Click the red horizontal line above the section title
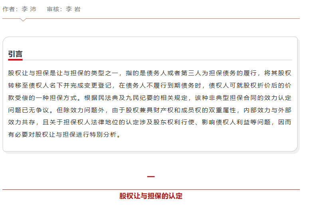This screenshot has height=207, width=309. pyautogui.click(x=151, y=189)
